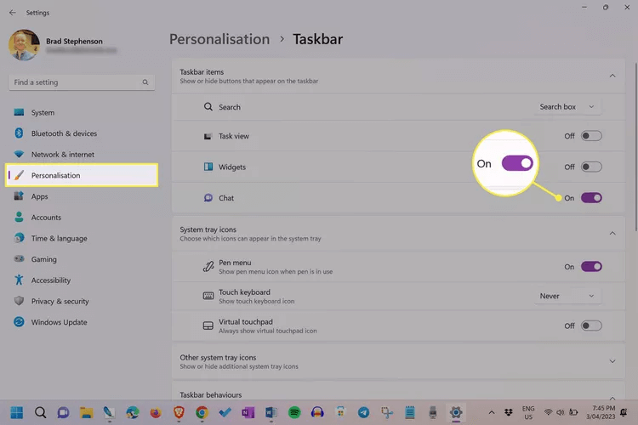Screen dimensions: 638x425
Task: Open the Touch keyboard Never dropdown
Action: click(x=567, y=296)
